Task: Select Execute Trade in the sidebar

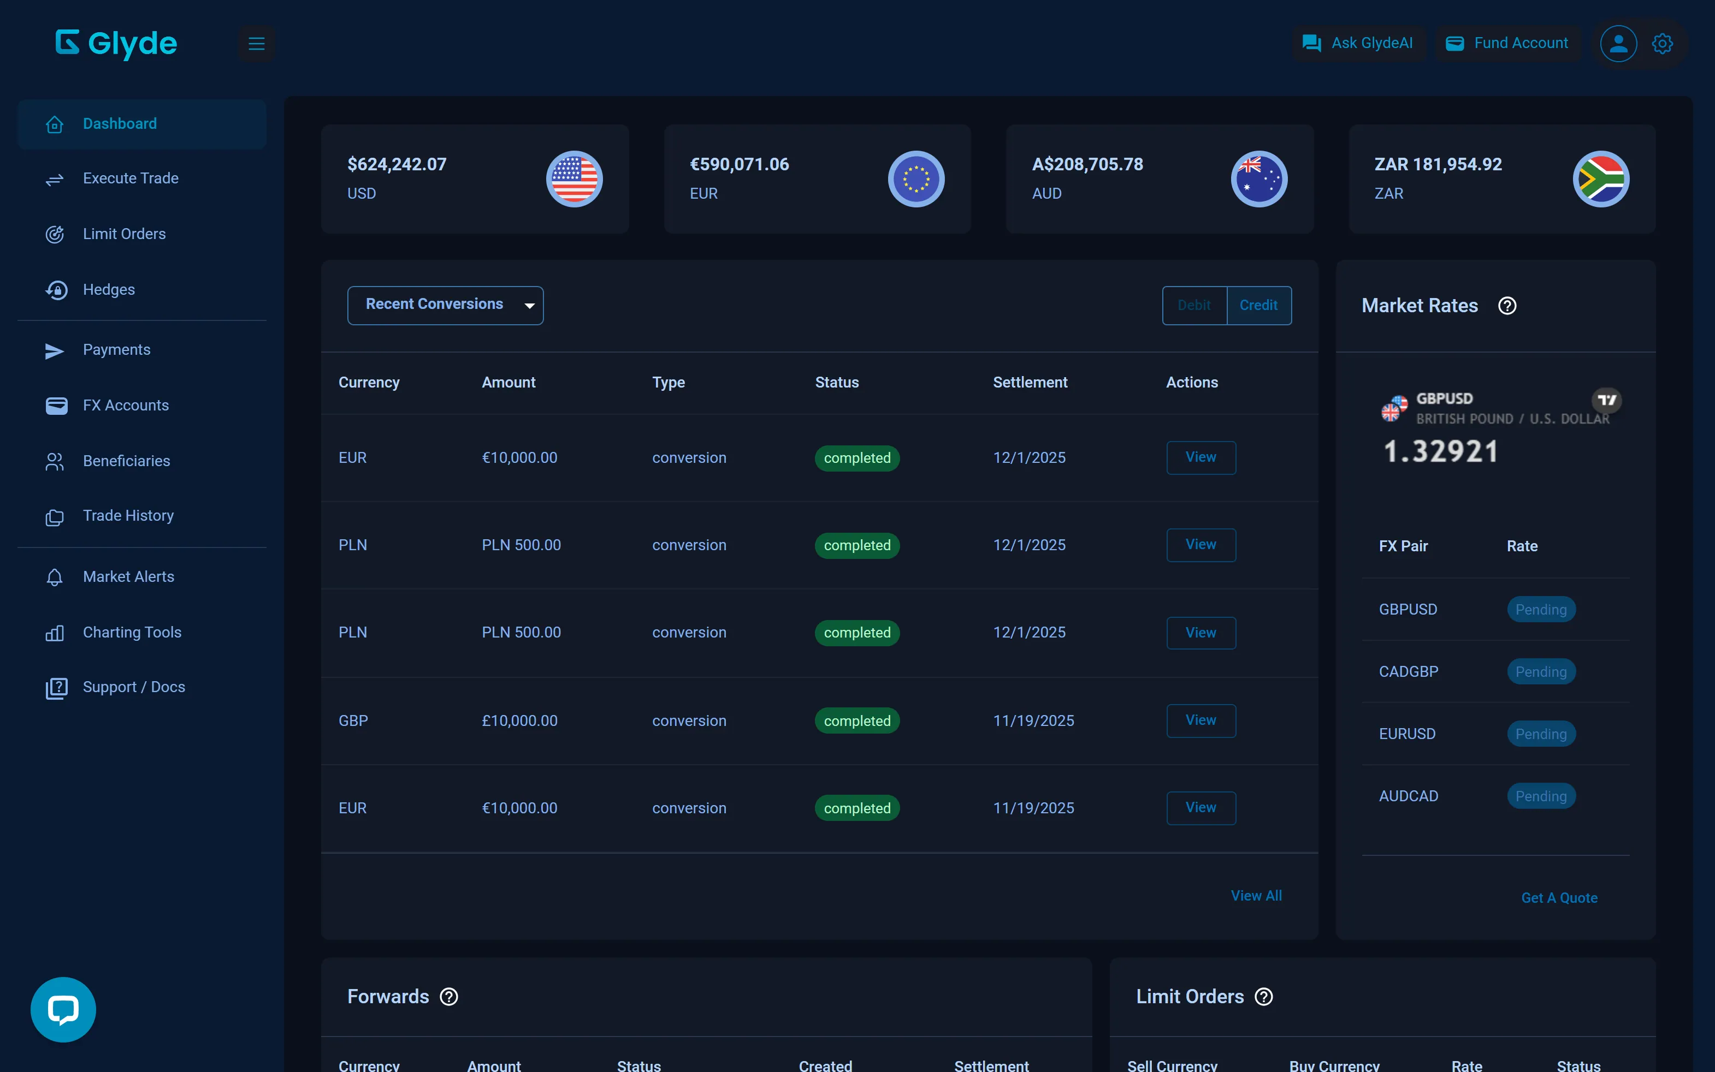Action: coord(131,178)
